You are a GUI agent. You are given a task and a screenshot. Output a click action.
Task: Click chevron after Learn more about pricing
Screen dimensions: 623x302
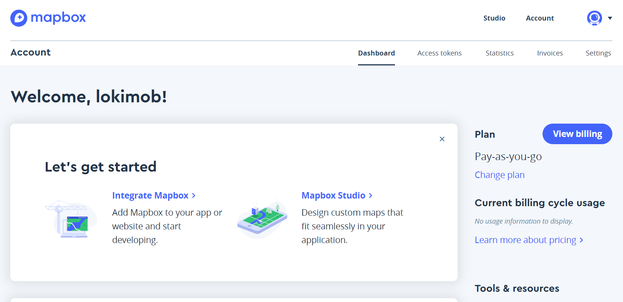click(x=581, y=240)
